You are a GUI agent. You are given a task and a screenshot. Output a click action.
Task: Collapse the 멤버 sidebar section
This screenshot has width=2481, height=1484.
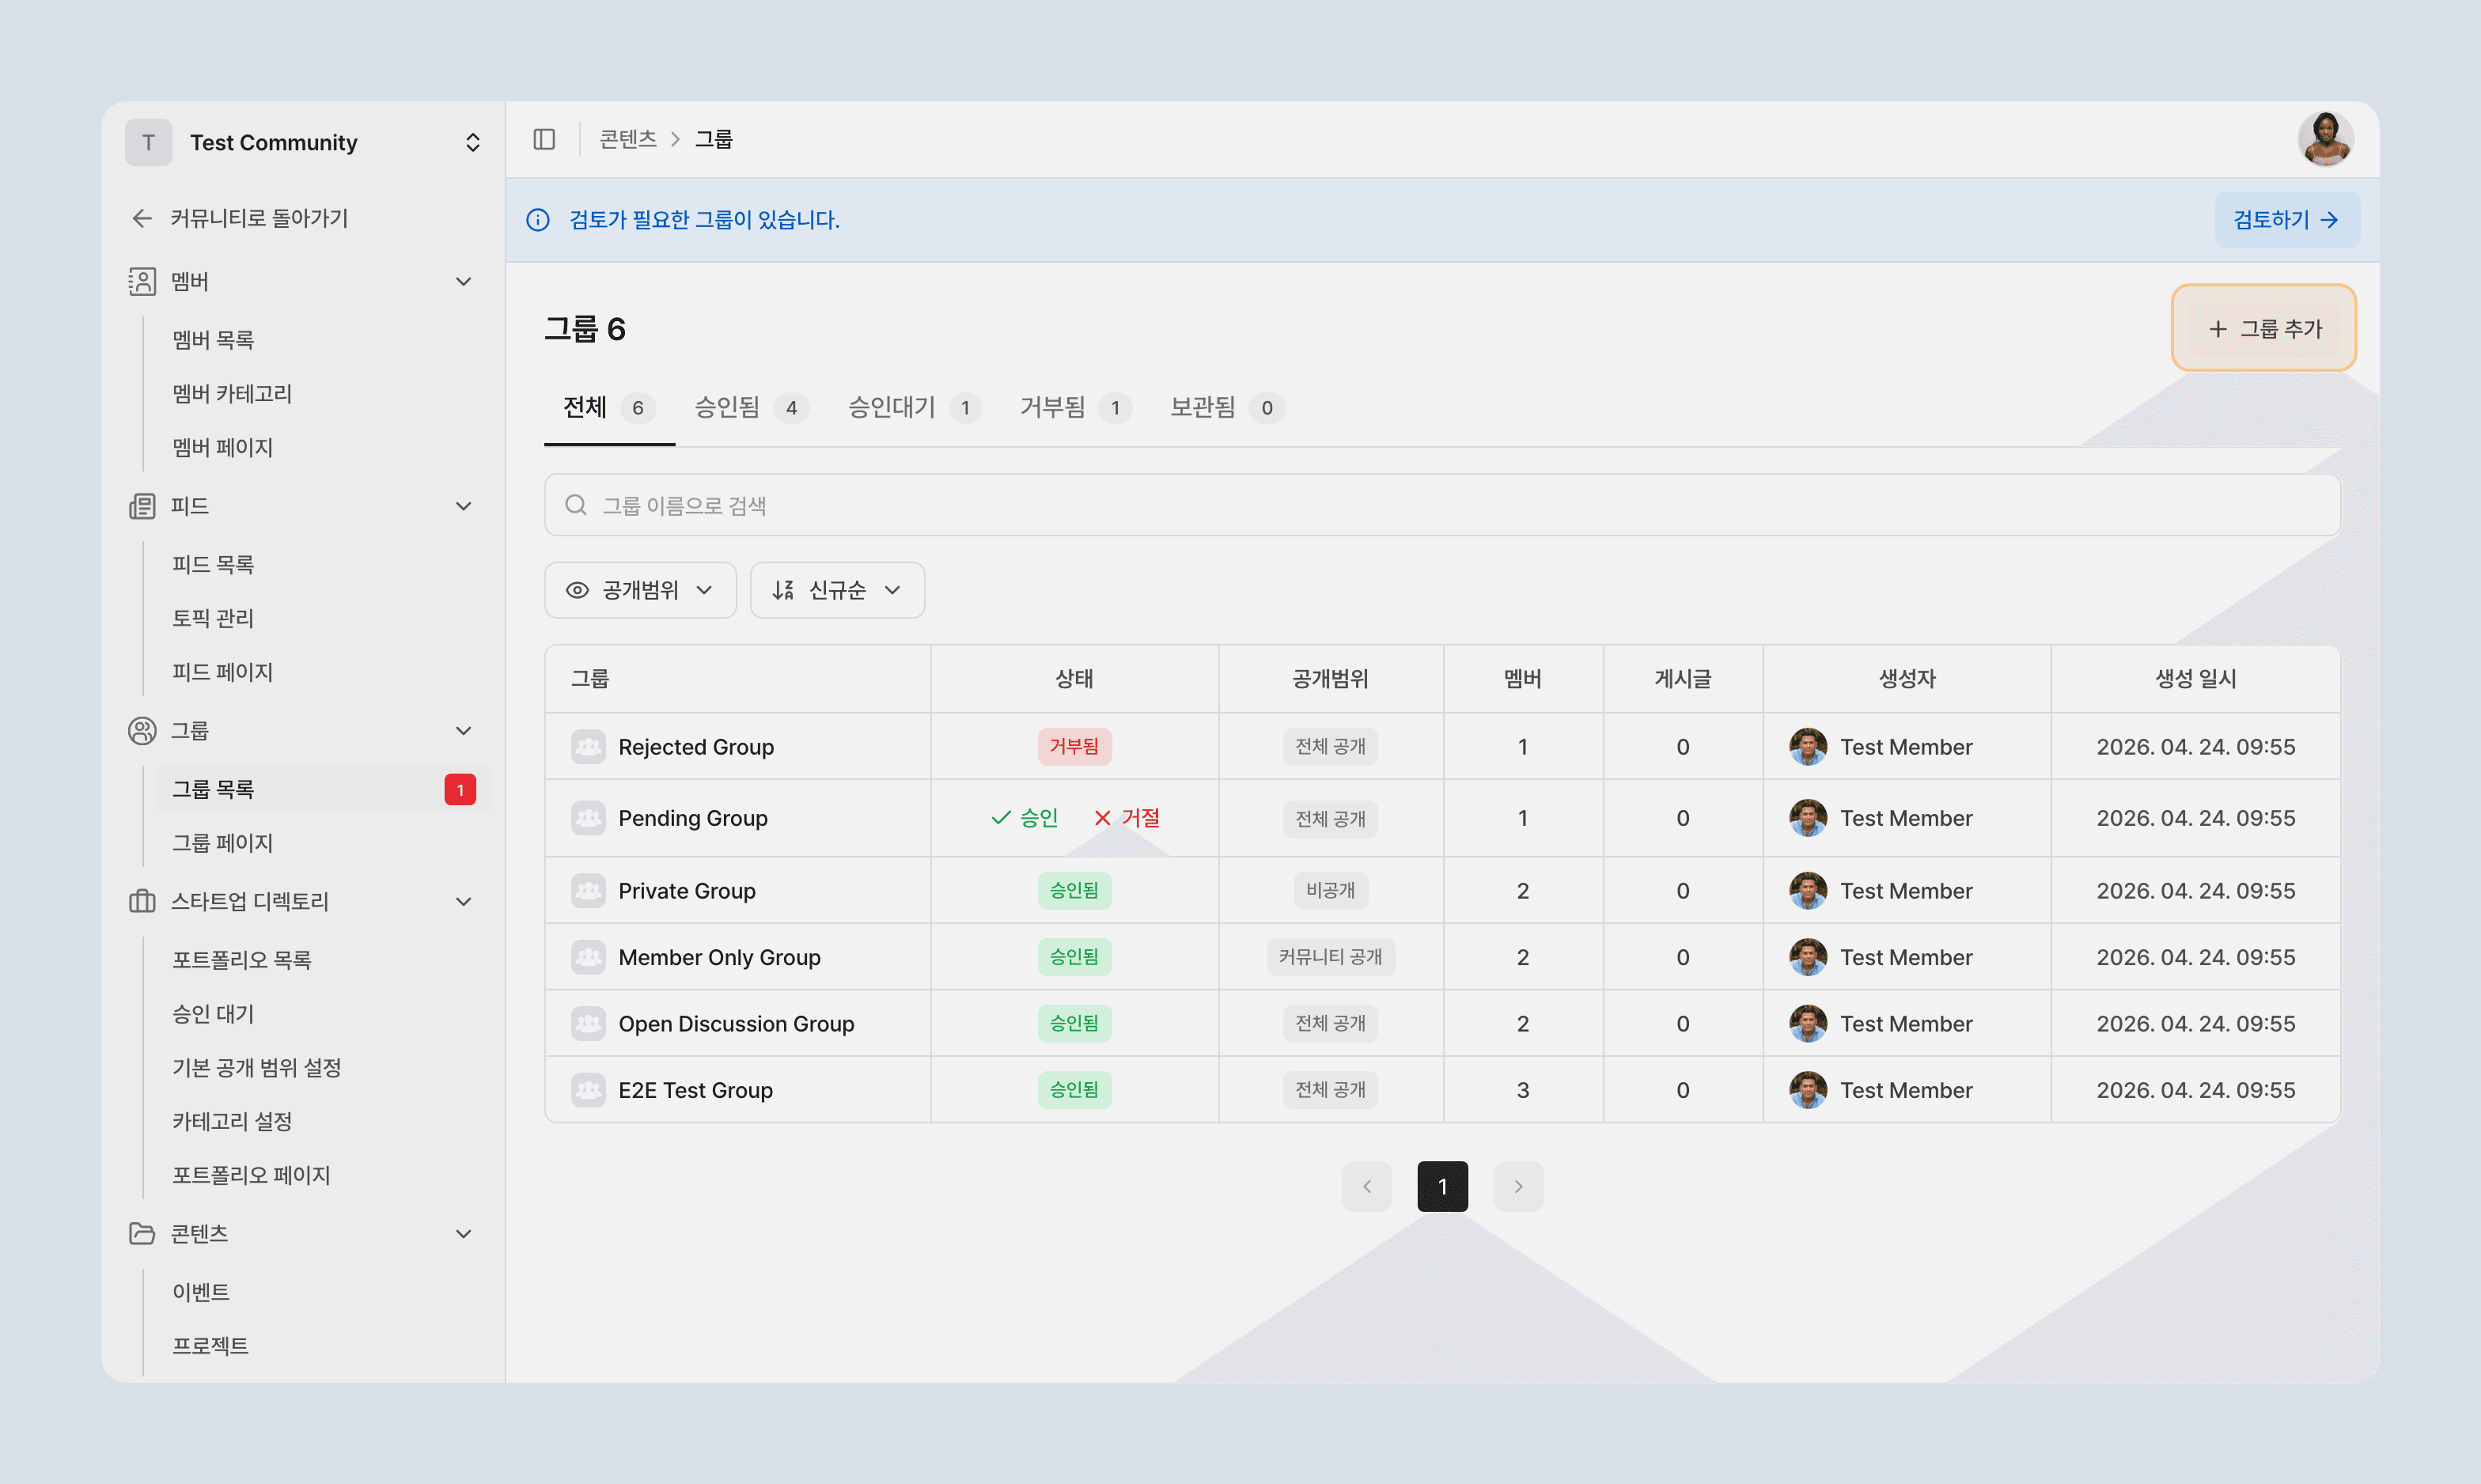[464, 282]
